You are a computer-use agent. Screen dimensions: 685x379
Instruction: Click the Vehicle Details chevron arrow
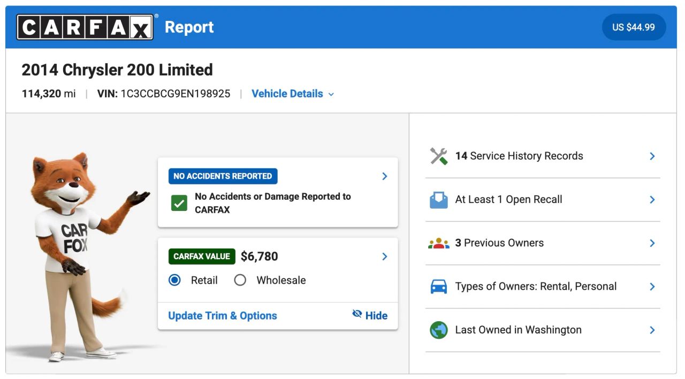331,94
